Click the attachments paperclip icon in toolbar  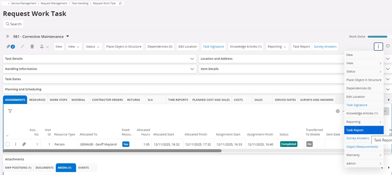[10, 47]
